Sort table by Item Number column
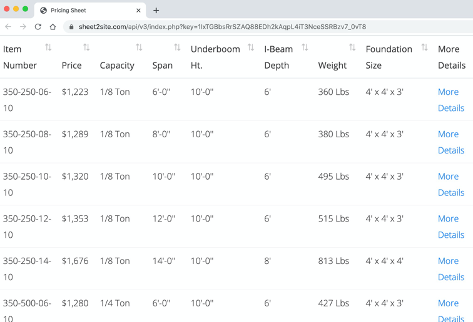Viewport: 473px width, 322px height. point(48,48)
